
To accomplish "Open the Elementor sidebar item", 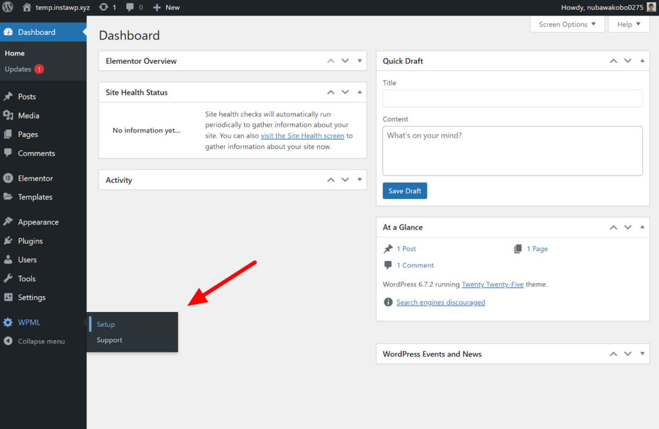I will pos(35,178).
